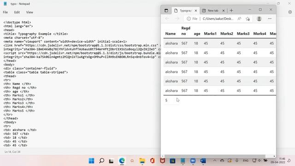Click right arrow of browser horizontal scrollbar
Image resolution: width=295 pixels, height=166 pixels.
coord(274,156)
